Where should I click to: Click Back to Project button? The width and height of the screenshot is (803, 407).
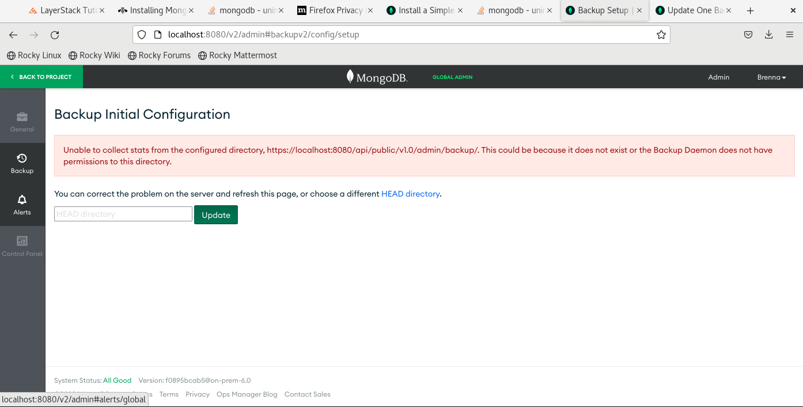41,77
